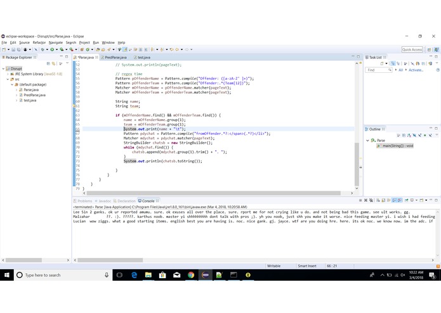Toggle Hide Fields in Outline toolbar
This screenshot has height=313, width=441.
pyautogui.click(x=414, y=136)
